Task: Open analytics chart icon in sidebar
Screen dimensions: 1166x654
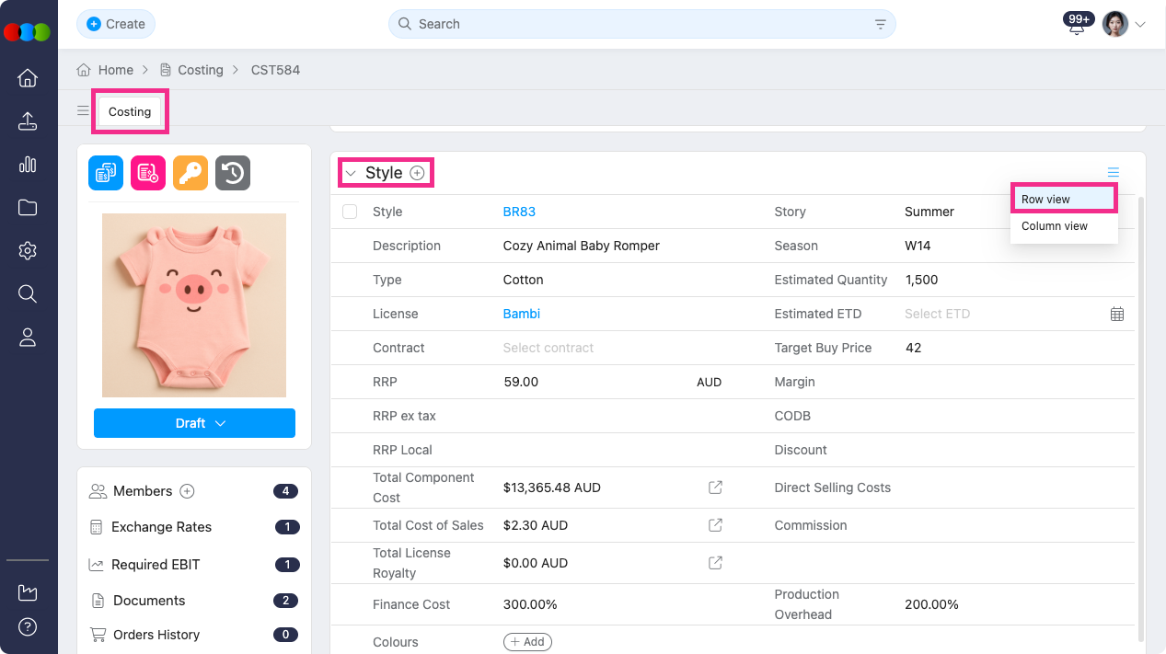Action: pos(28,165)
